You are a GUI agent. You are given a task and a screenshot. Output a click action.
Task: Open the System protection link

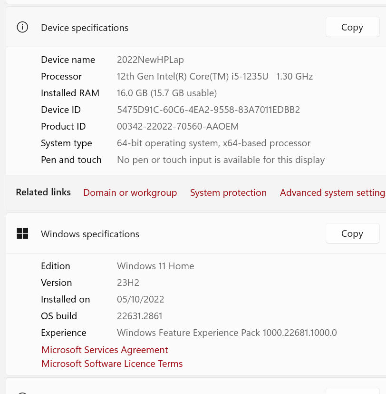228,193
